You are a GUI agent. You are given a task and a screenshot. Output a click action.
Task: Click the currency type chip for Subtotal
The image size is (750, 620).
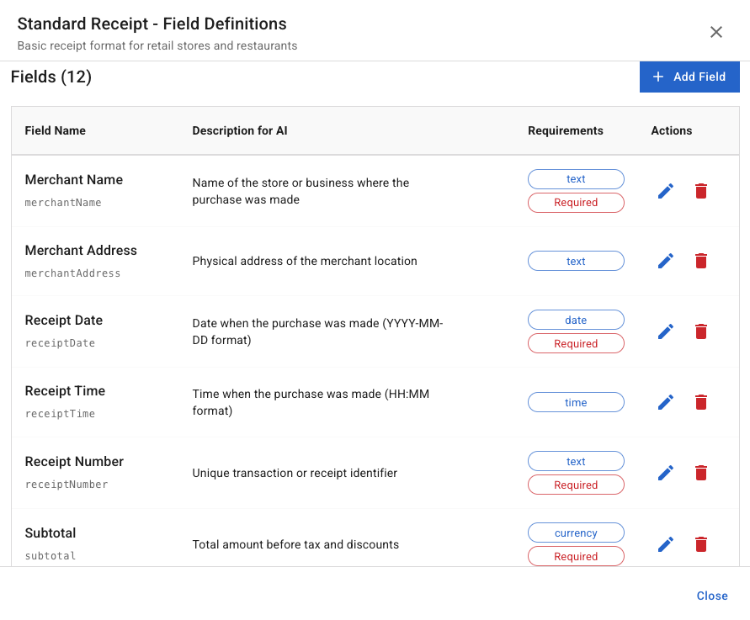(576, 533)
